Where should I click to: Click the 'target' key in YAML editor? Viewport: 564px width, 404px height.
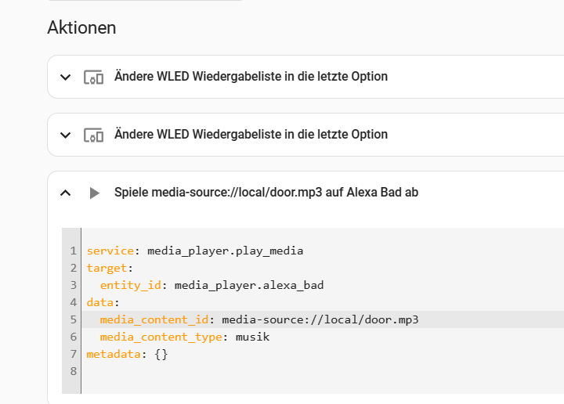point(107,268)
